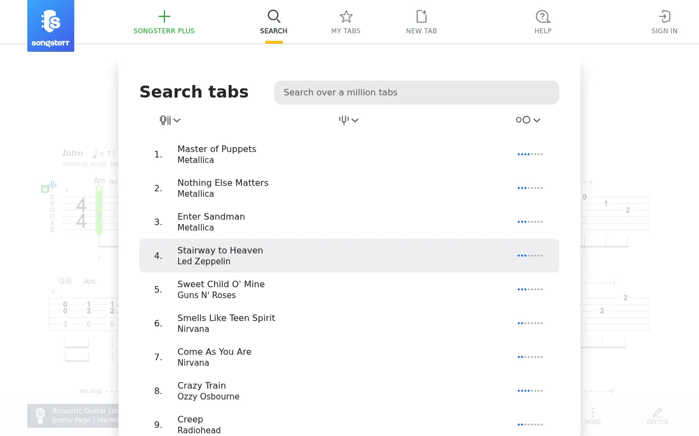Select Come As You Are by Nirvana

pyautogui.click(x=349, y=357)
